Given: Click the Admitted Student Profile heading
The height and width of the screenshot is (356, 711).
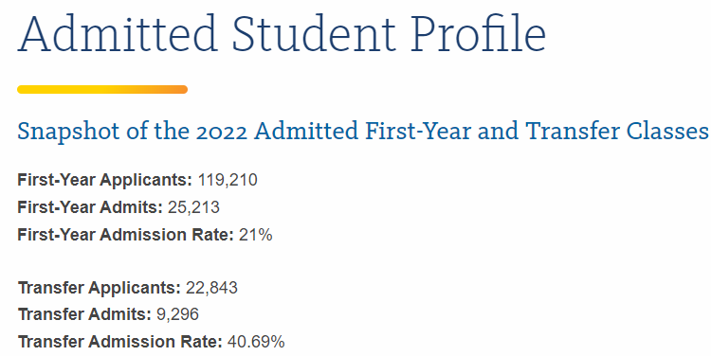Looking at the screenshot, I should [x=282, y=34].
